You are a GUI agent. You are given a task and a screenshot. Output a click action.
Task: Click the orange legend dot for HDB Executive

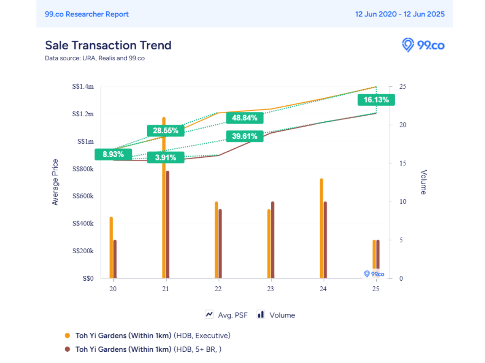(68, 336)
